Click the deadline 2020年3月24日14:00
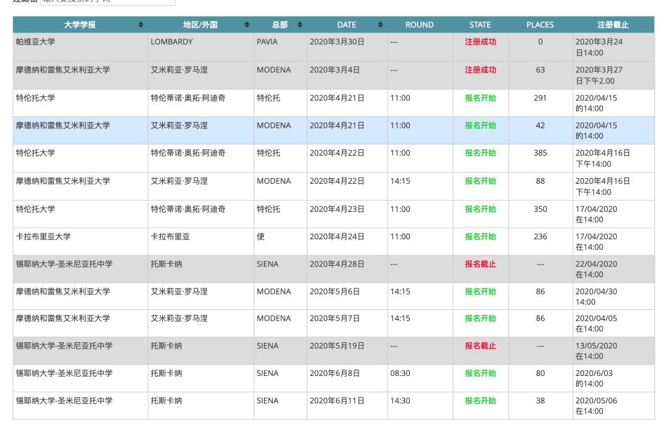 (599, 48)
